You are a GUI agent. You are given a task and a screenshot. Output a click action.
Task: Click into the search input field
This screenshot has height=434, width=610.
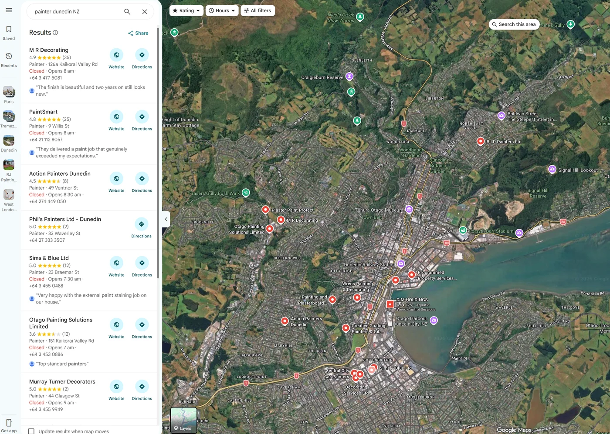pos(76,12)
